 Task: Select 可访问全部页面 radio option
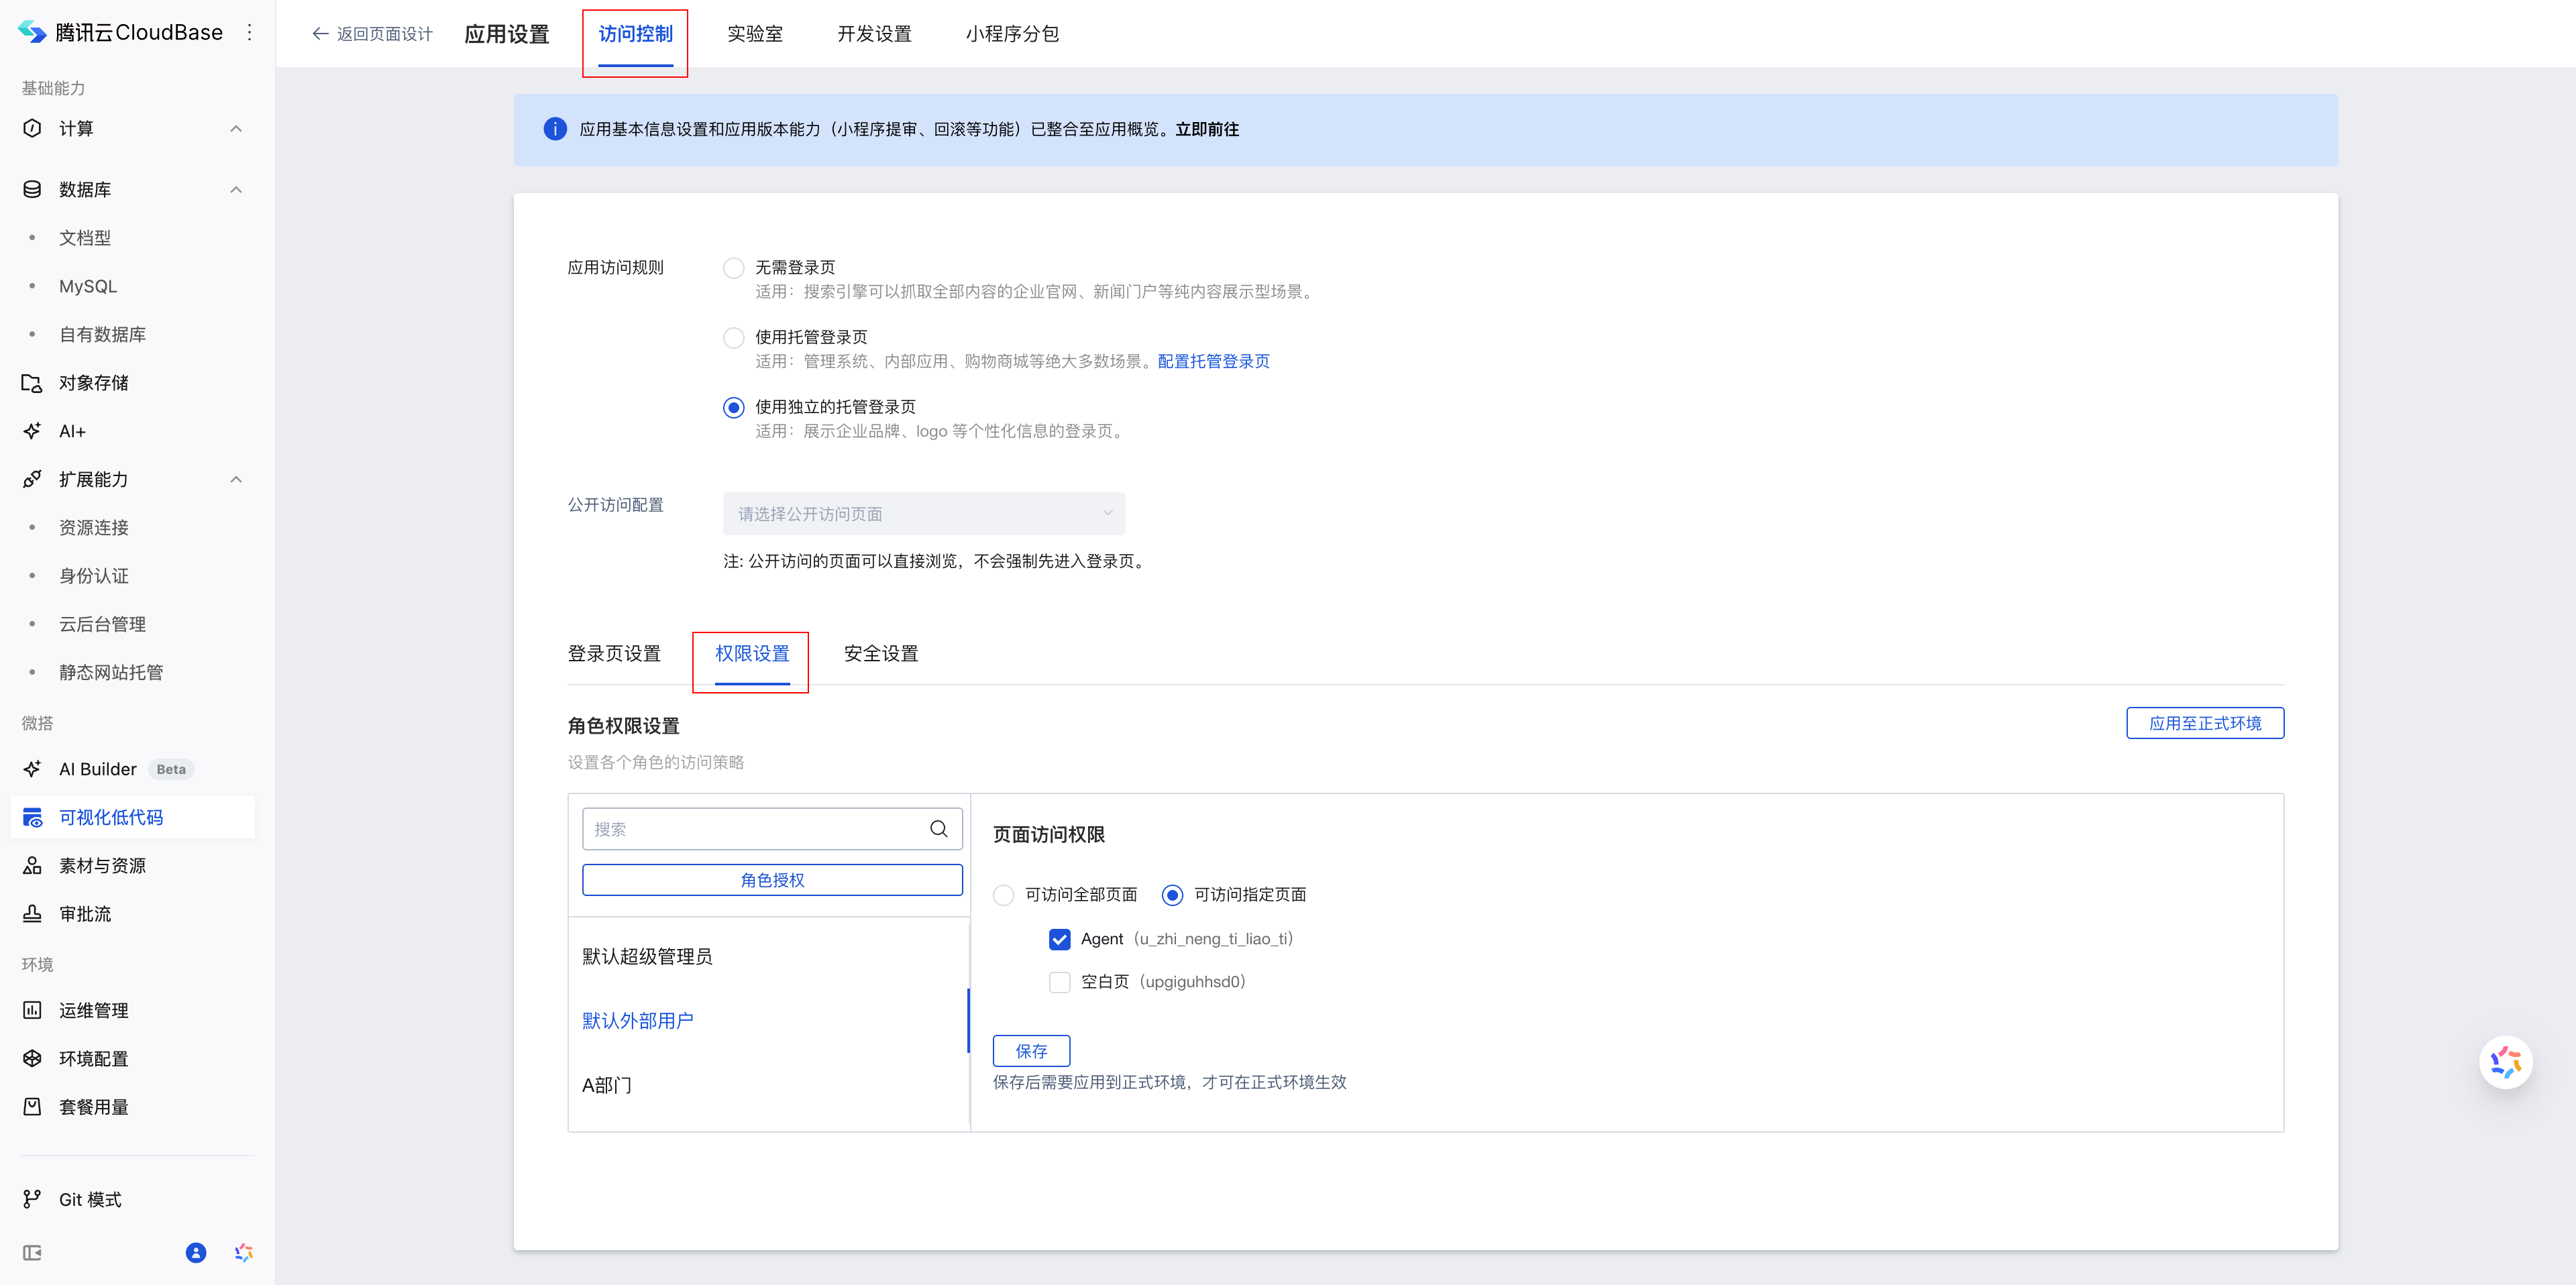[1003, 895]
